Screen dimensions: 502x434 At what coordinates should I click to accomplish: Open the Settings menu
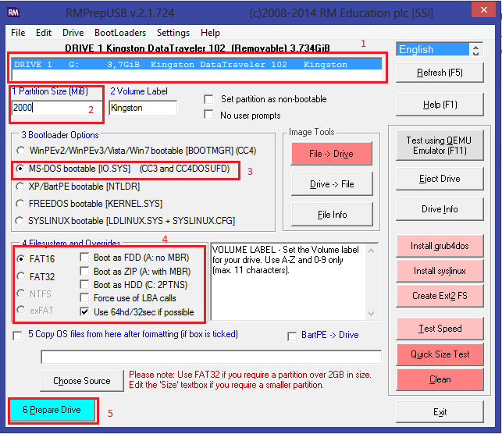(173, 33)
